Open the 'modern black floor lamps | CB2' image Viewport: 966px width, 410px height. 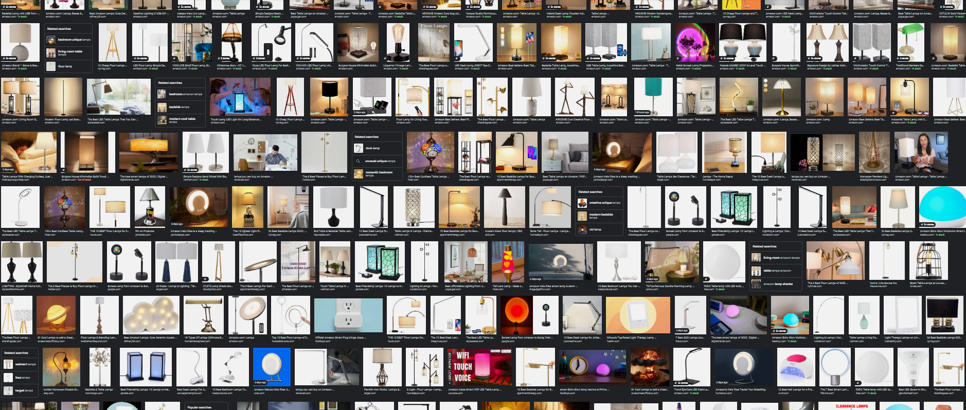point(505,207)
